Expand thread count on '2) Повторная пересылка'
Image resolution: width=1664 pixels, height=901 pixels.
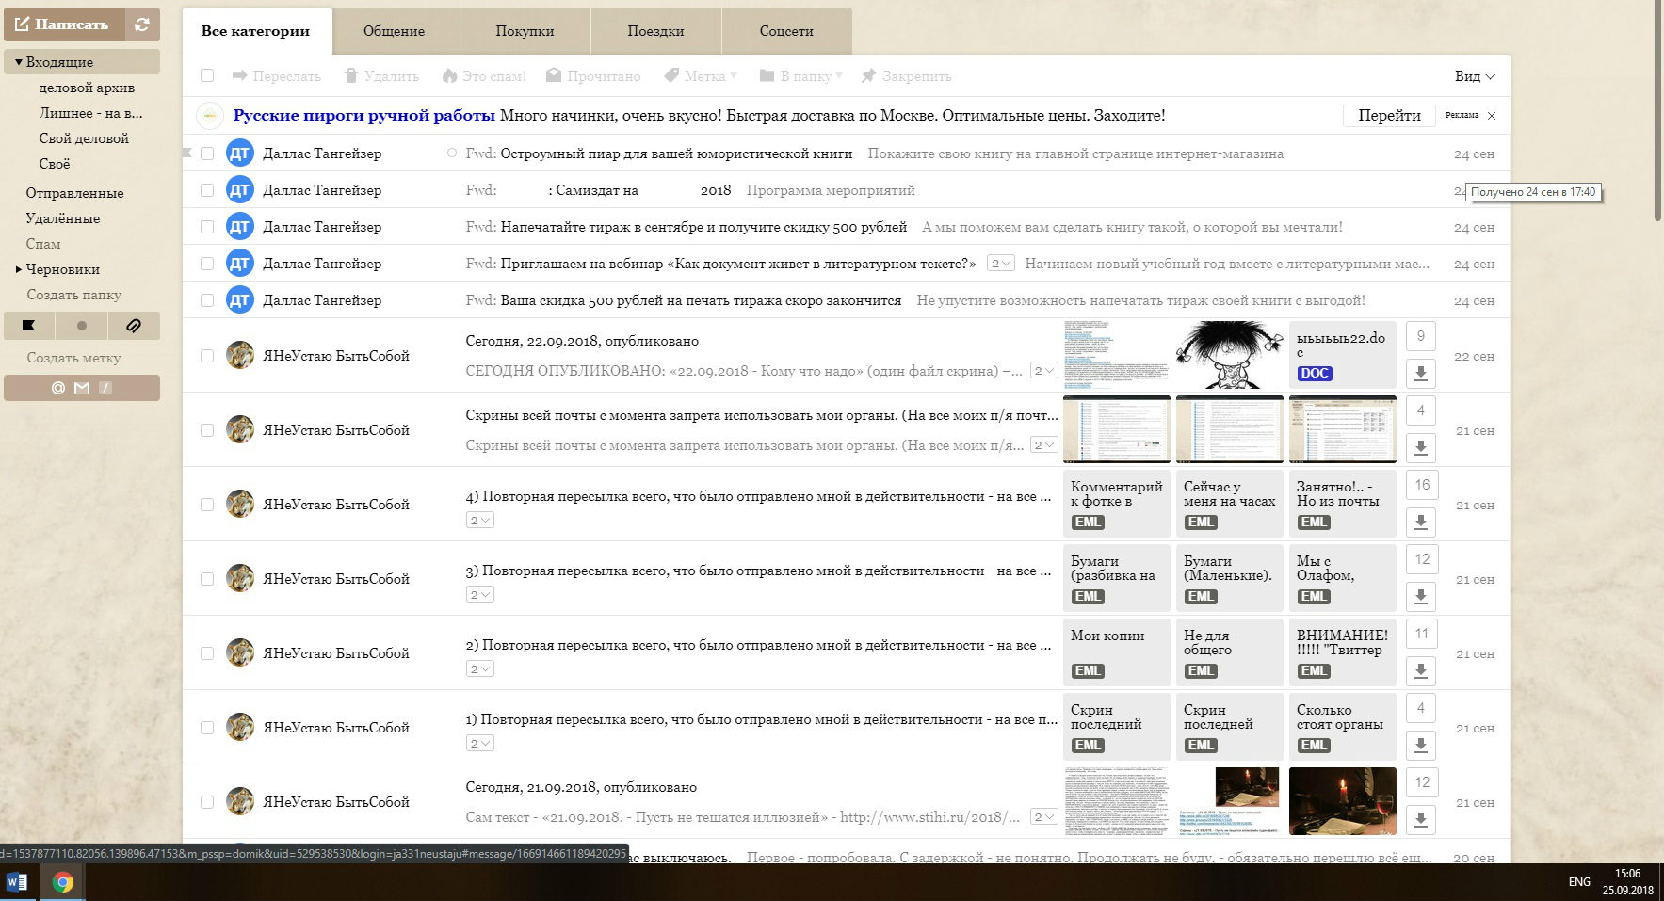click(480, 668)
